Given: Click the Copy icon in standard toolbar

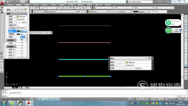Looking at the screenshot, I should click(33, 8).
